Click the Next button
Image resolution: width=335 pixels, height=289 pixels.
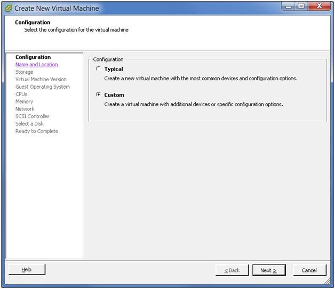coord(269,270)
